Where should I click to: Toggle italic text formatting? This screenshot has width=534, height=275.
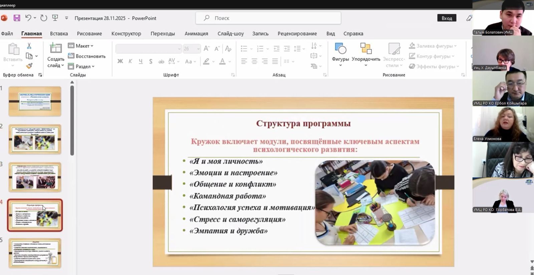coord(130,61)
